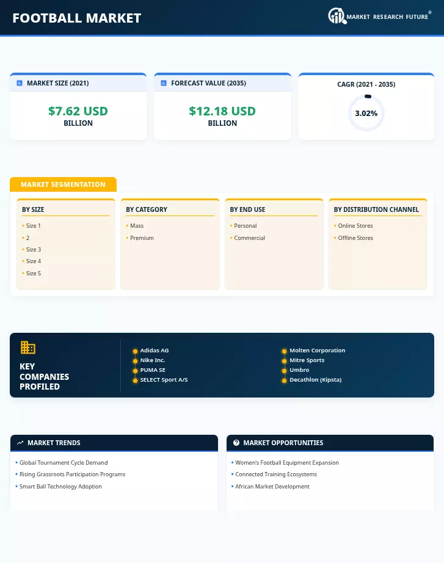The width and height of the screenshot is (444, 563).
Task: Click Molten Corporation in key companies
Action: click(318, 350)
